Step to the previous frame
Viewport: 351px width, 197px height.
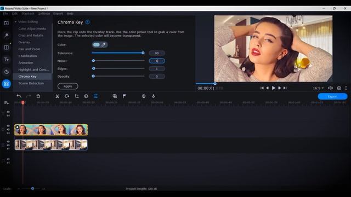pyautogui.click(x=268, y=88)
